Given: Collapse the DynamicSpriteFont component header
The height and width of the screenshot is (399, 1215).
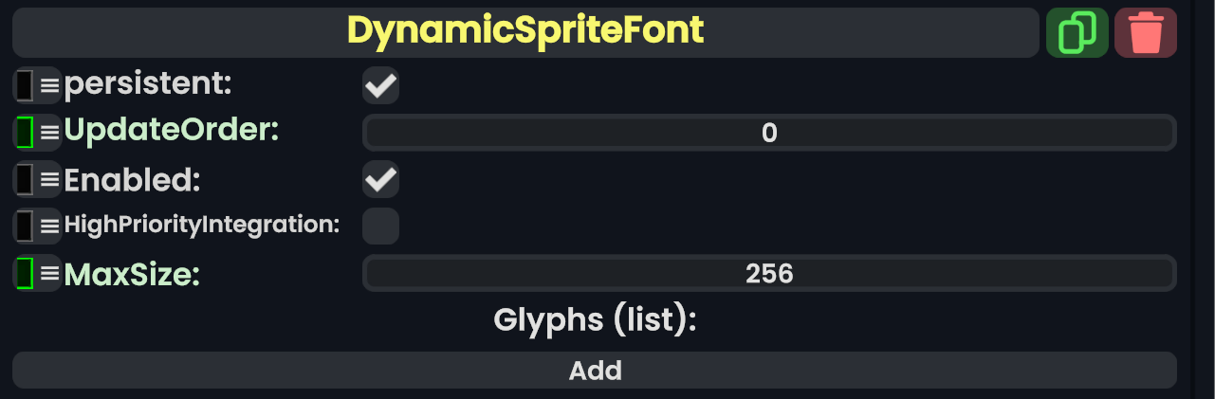Looking at the screenshot, I should click(525, 33).
